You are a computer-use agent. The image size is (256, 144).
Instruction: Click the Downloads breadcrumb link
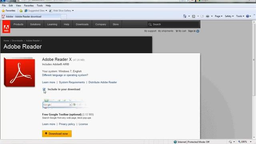pos(17,41)
